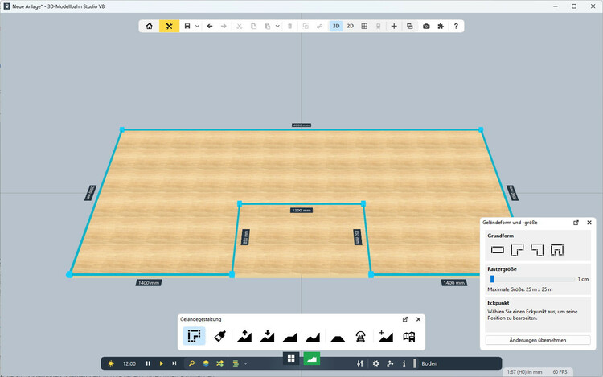
Task: Click the sun time-of-day icon
Action: click(111, 363)
